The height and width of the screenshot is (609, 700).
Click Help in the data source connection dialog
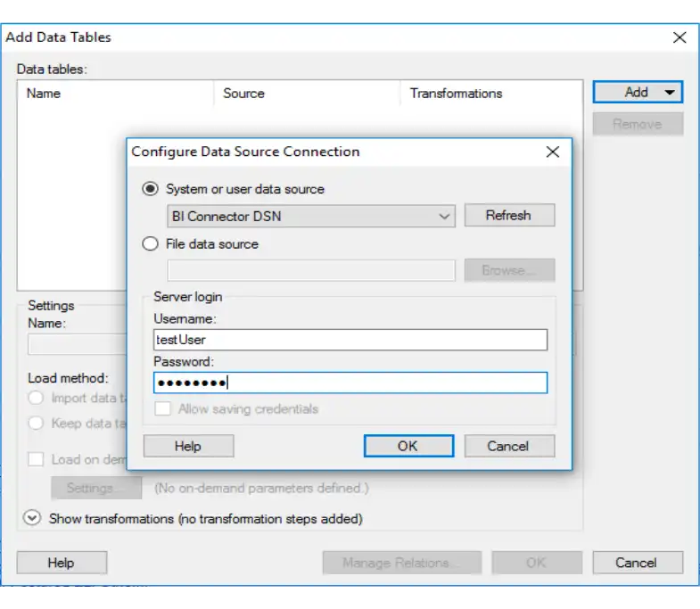click(188, 446)
